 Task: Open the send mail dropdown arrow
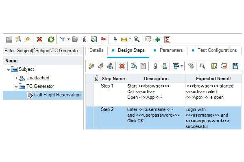coord(129,39)
